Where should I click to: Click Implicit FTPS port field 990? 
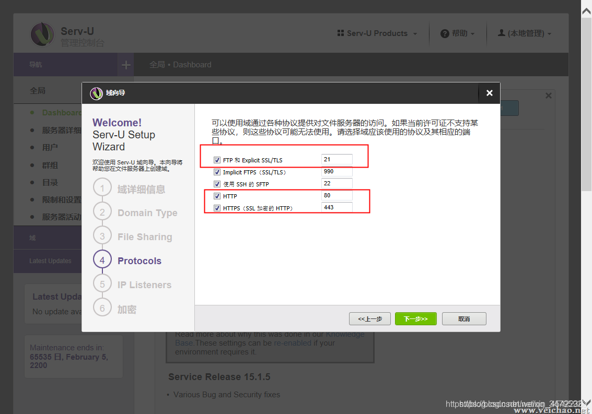337,171
